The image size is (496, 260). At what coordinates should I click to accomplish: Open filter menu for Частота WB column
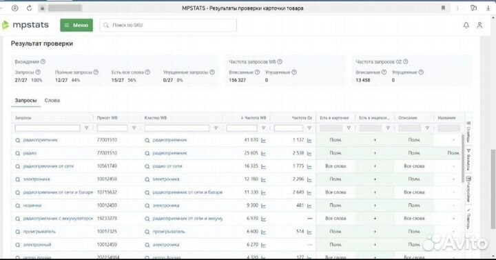pyautogui.click(x=263, y=128)
